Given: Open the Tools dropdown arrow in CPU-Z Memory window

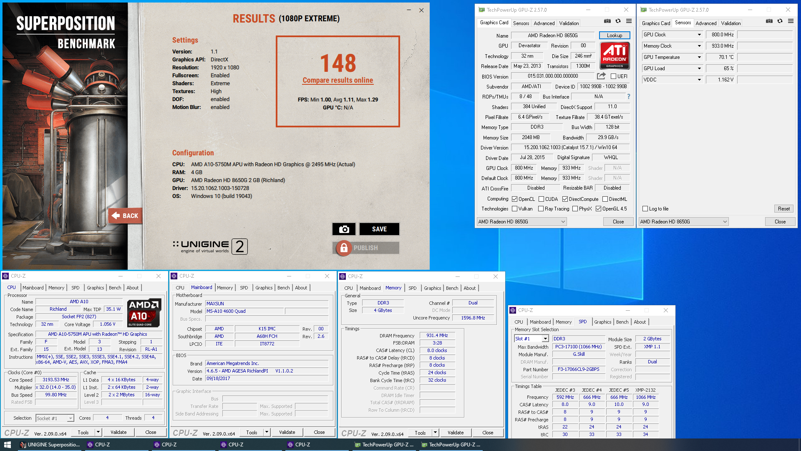Looking at the screenshot, I should coord(435,433).
